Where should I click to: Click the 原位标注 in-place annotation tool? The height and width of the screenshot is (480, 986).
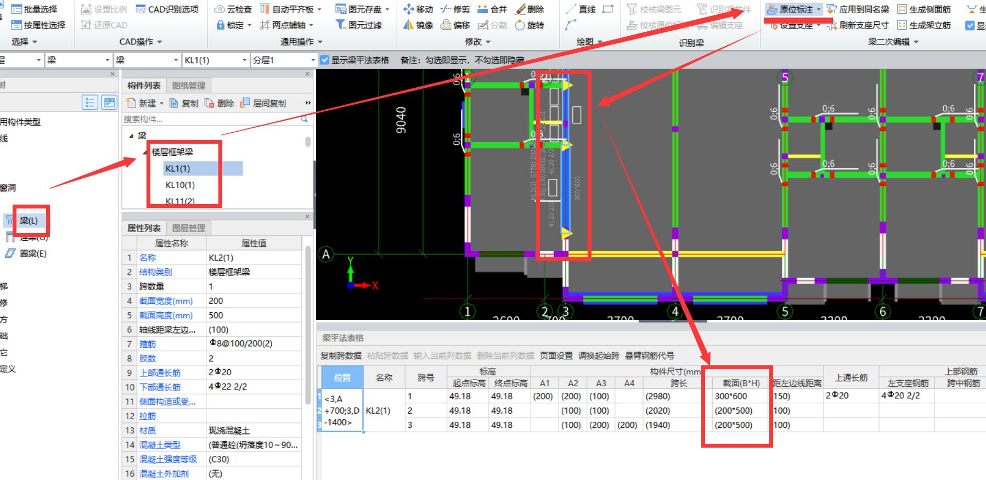coord(790,9)
